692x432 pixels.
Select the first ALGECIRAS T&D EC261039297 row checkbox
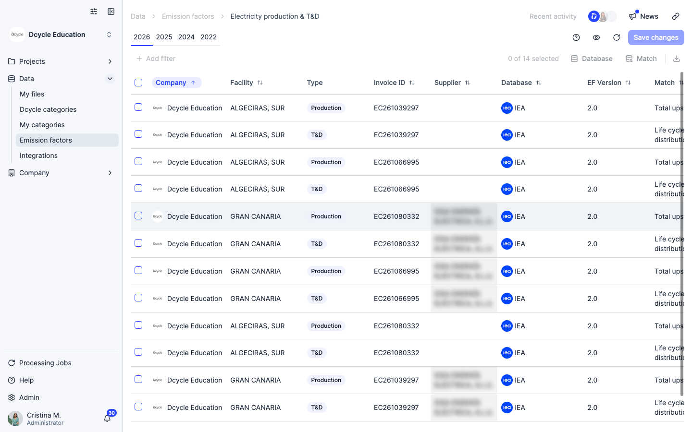tap(138, 134)
